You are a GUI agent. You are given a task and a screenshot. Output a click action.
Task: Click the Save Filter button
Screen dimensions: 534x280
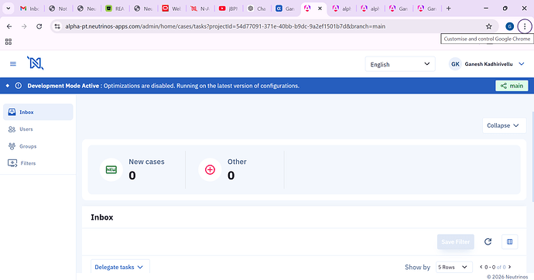click(455, 242)
